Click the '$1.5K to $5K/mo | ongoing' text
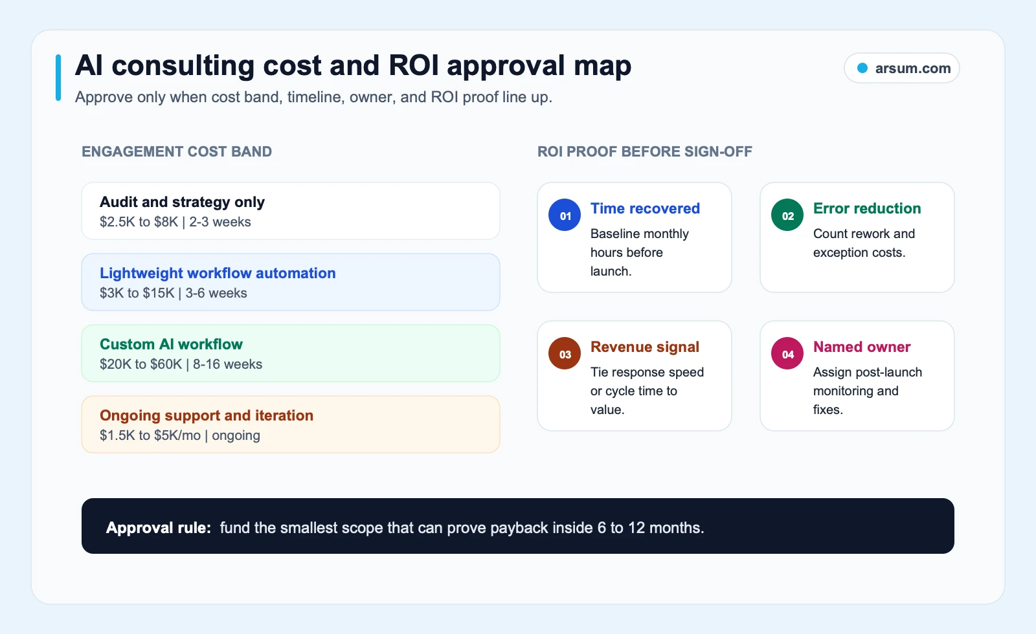 (180, 435)
